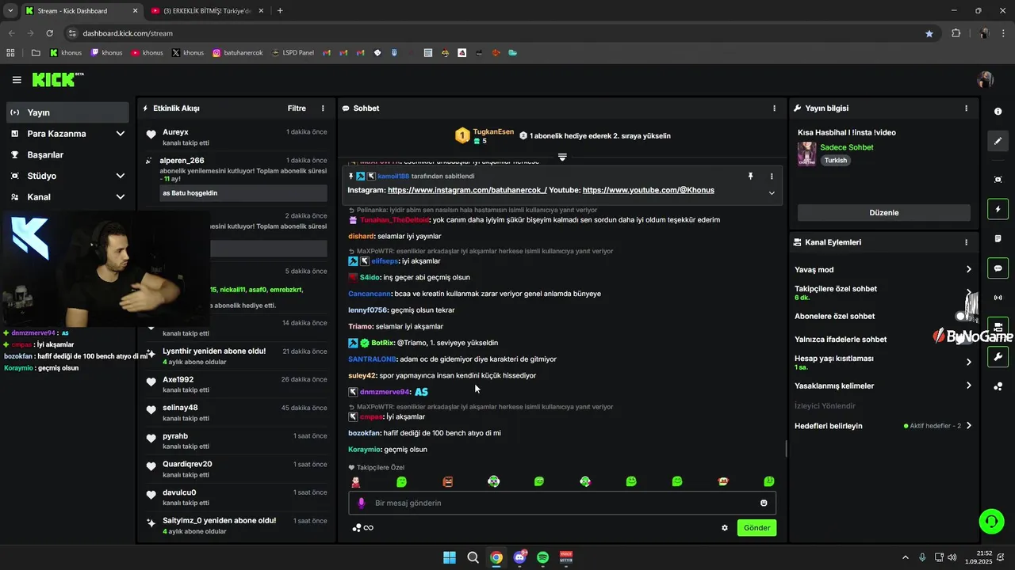Click the Turkish language tag

click(835, 160)
